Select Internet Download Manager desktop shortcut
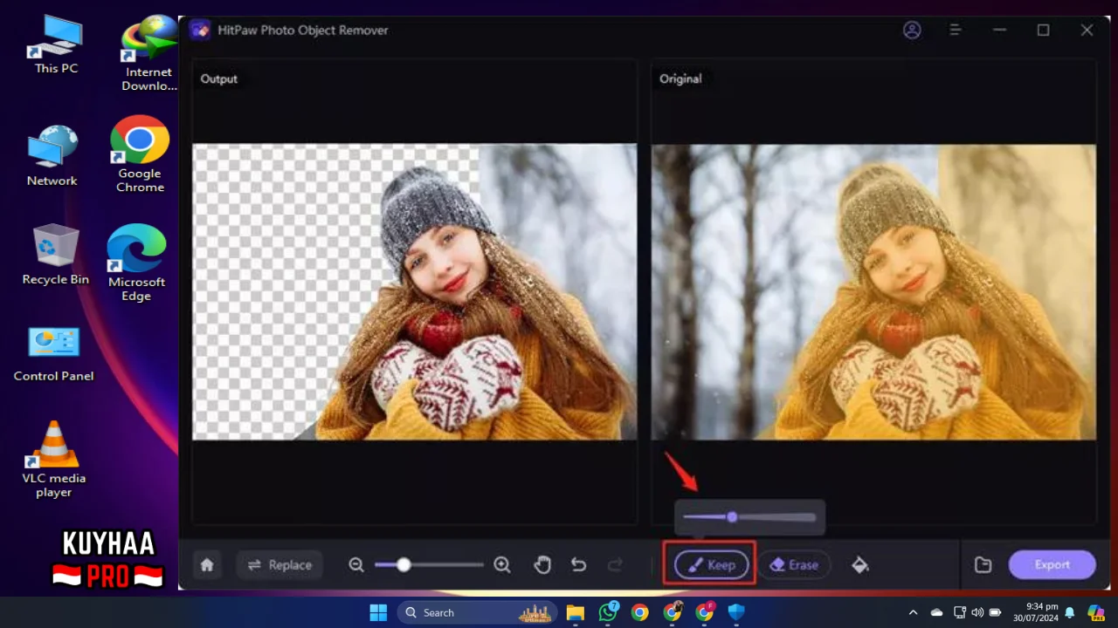Screen dimensions: 1118x628 148,52
